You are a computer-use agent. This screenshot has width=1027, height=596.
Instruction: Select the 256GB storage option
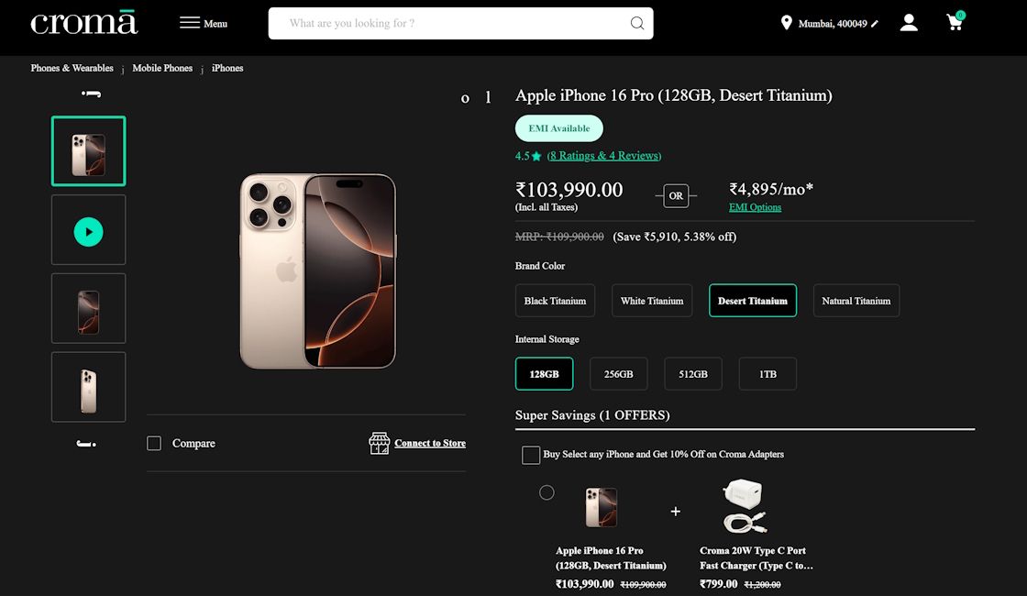(618, 373)
